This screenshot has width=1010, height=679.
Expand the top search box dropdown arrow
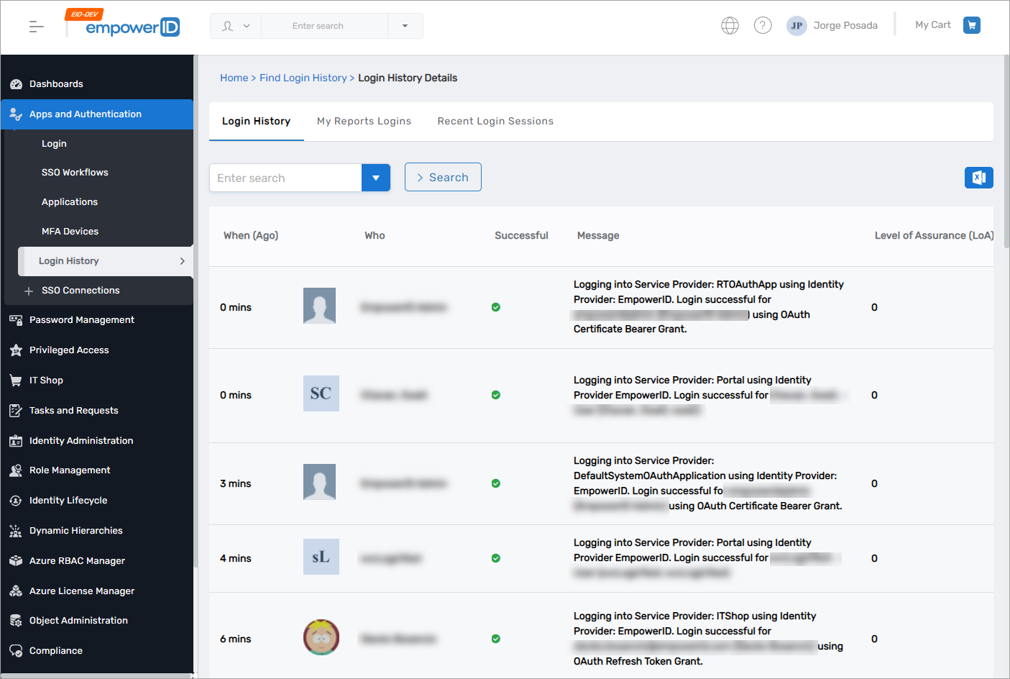[405, 26]
